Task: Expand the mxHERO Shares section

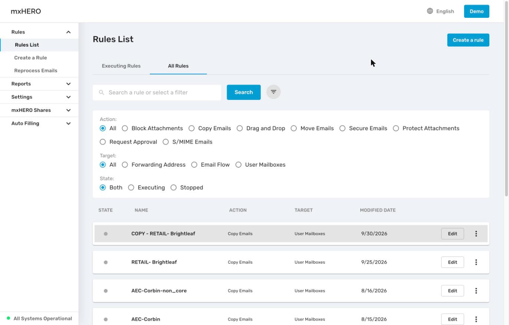Action: (39, 110)
